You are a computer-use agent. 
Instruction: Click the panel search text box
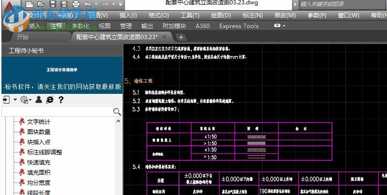57,111
